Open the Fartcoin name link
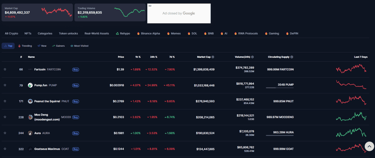Screen dimensions: 375x158 click(x=40, y=70)
